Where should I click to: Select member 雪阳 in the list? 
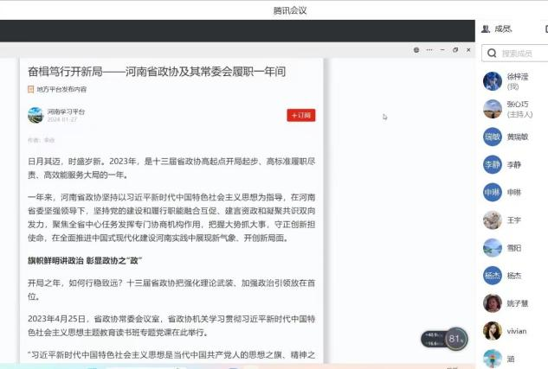click(514, 248)
